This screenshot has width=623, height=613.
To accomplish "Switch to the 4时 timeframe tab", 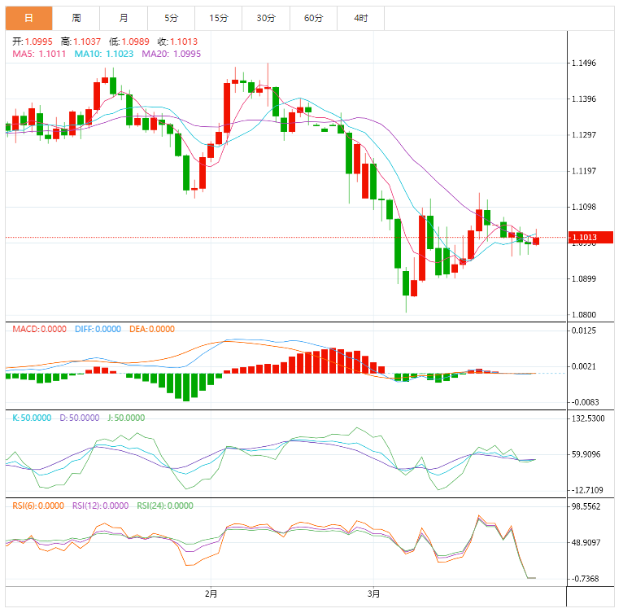I will 361,18.
